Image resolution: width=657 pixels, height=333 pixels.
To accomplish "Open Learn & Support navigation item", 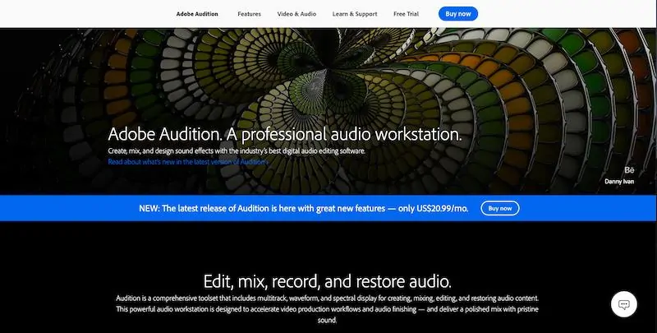I will pos(354,14).
